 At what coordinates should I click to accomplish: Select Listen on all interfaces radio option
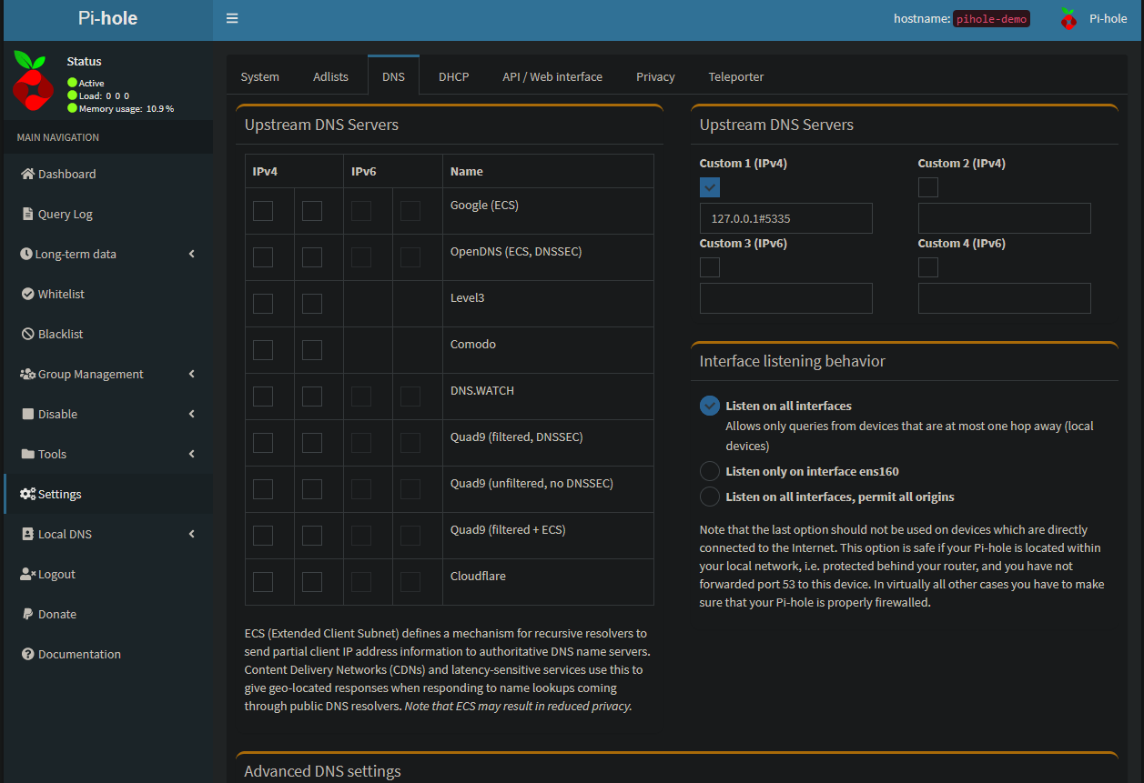710,406
